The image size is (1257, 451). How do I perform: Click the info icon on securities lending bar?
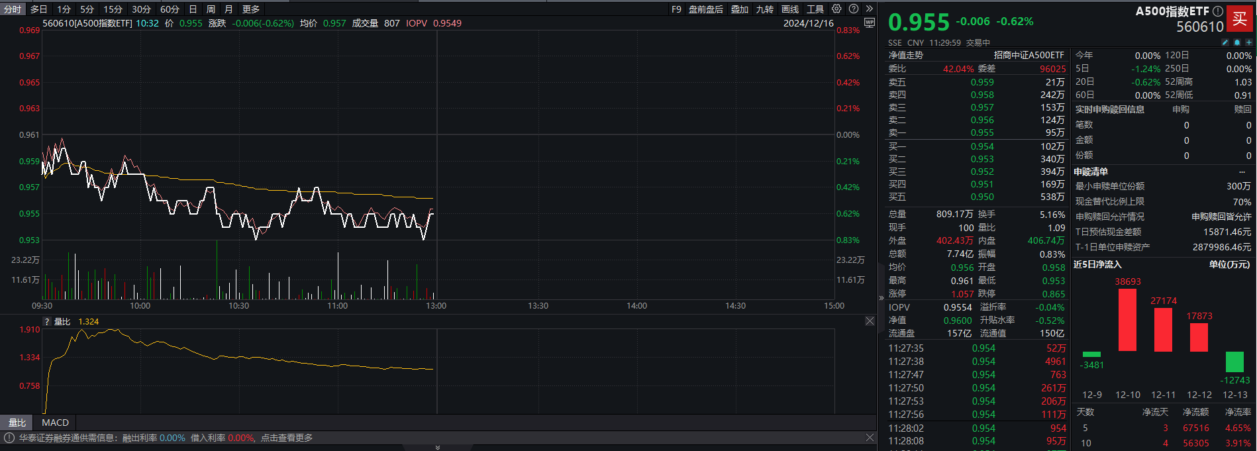click(9, 438)
